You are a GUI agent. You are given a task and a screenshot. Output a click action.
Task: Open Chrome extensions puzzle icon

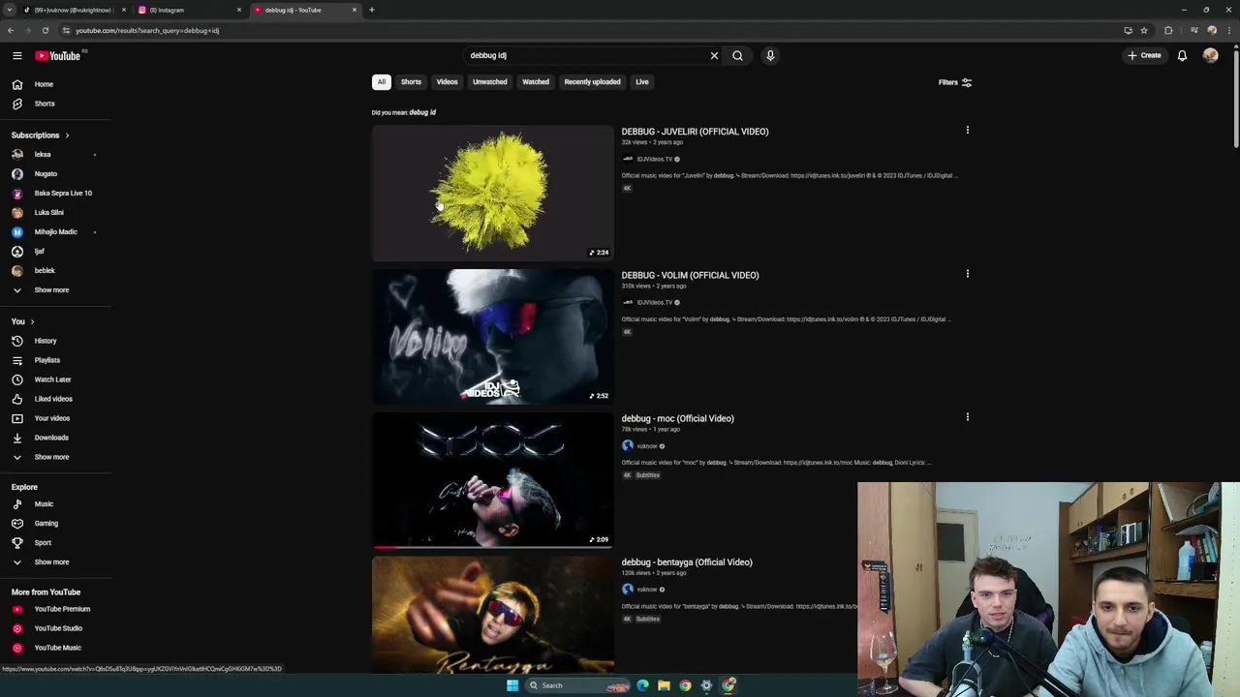click(1168, 30)
